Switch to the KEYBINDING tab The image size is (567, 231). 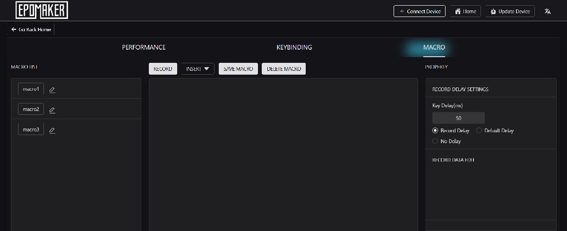(294, 47)
